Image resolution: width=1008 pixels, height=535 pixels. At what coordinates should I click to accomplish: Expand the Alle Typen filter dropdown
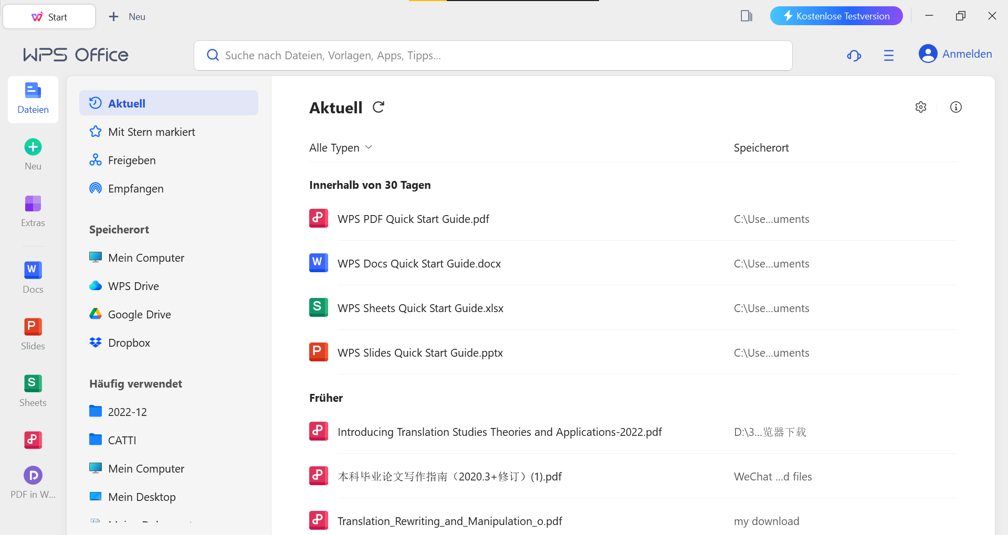pos(340,147)
